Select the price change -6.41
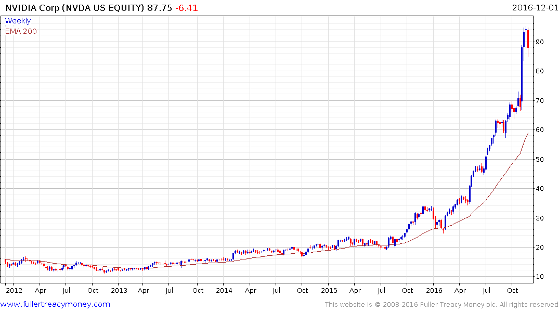This screenshot has height=312, width=559. pos(187,8)
